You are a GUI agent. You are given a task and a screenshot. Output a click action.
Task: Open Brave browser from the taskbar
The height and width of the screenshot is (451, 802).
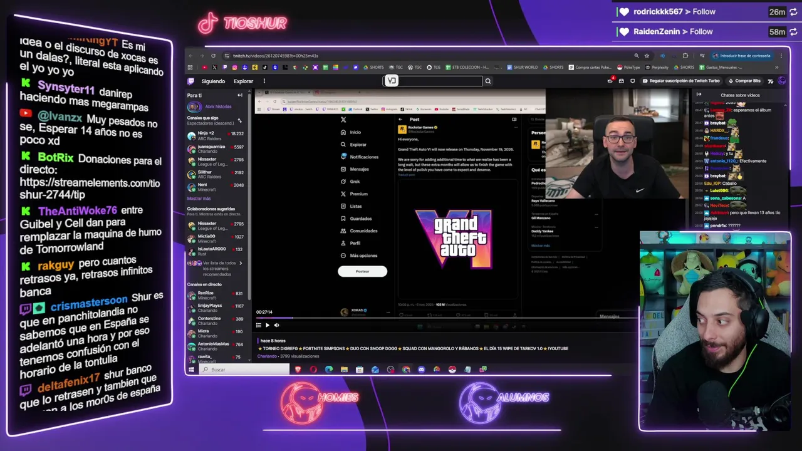[x=298, y=370]
